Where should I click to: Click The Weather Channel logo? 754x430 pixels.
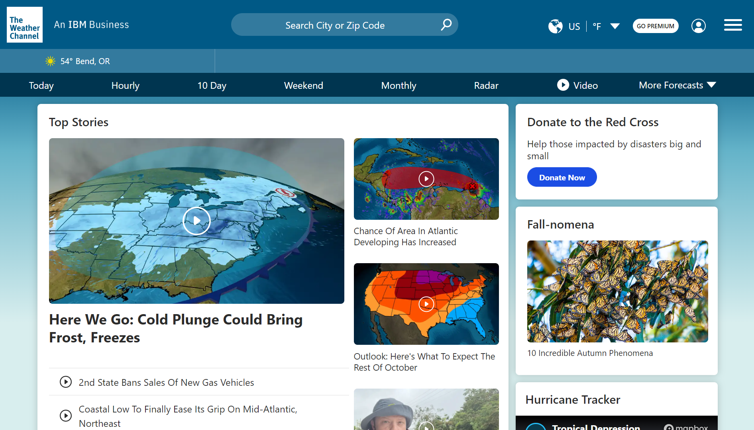pos(25,25)
